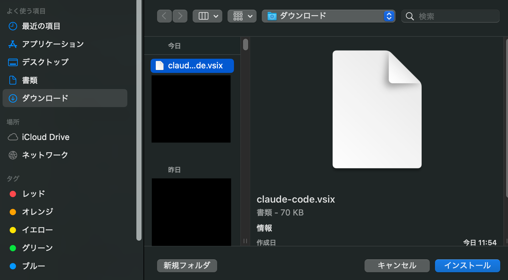Screen dimensions: 508x280
Task: Open ネットワーク location
Action: (x=65, y=155)
